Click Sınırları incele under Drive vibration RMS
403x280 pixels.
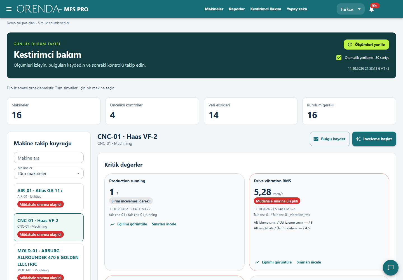[309, 262]
